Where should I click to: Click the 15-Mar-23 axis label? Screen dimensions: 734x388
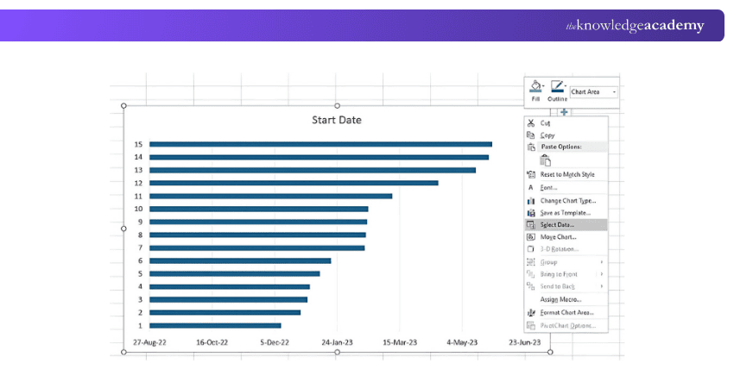tap(400, 342)
